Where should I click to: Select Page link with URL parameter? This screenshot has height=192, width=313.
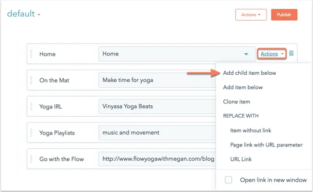(266, 145)
